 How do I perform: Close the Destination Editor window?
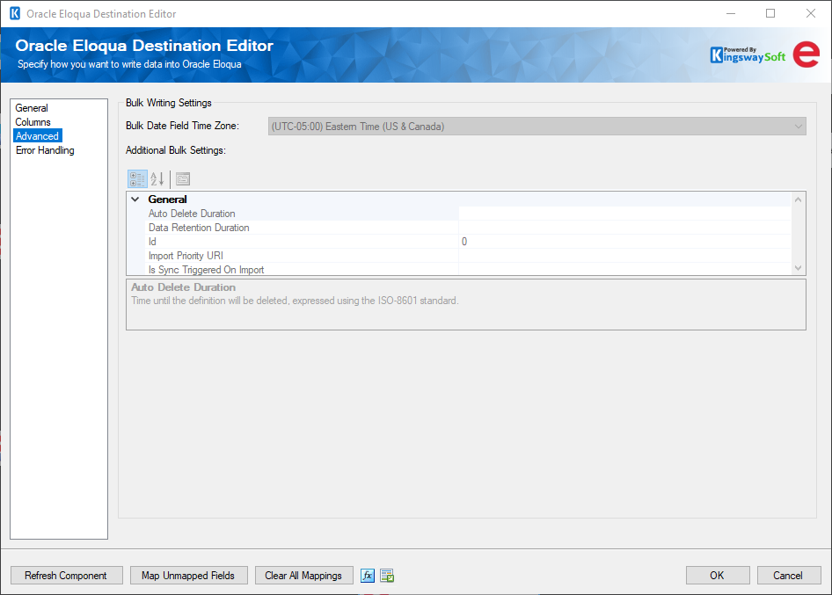[811, 14]
